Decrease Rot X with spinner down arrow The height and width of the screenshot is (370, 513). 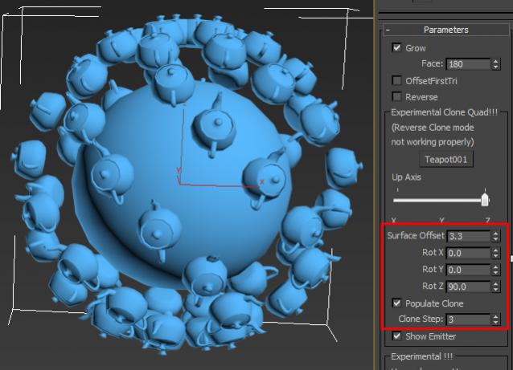pos(495,256)
